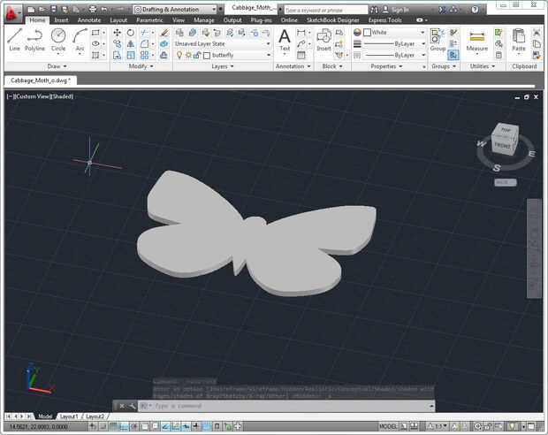
Task: Select the Rotate tool in Modify panel
Action: coord(130,33)
